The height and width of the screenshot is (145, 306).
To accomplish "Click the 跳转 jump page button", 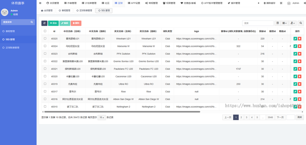I will (299, 117).
